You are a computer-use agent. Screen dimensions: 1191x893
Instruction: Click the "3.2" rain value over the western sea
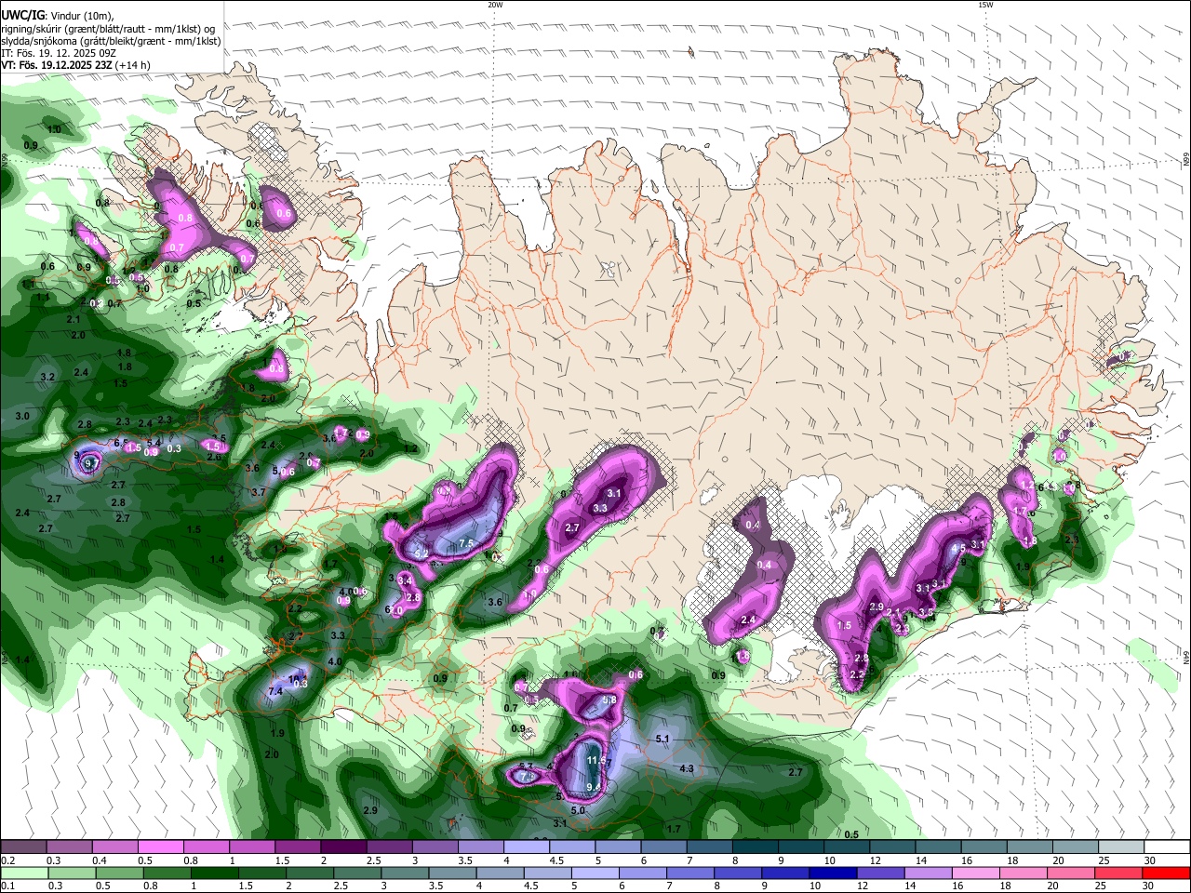[x=48, y=378]
